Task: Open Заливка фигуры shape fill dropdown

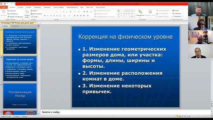Action: 163,11
